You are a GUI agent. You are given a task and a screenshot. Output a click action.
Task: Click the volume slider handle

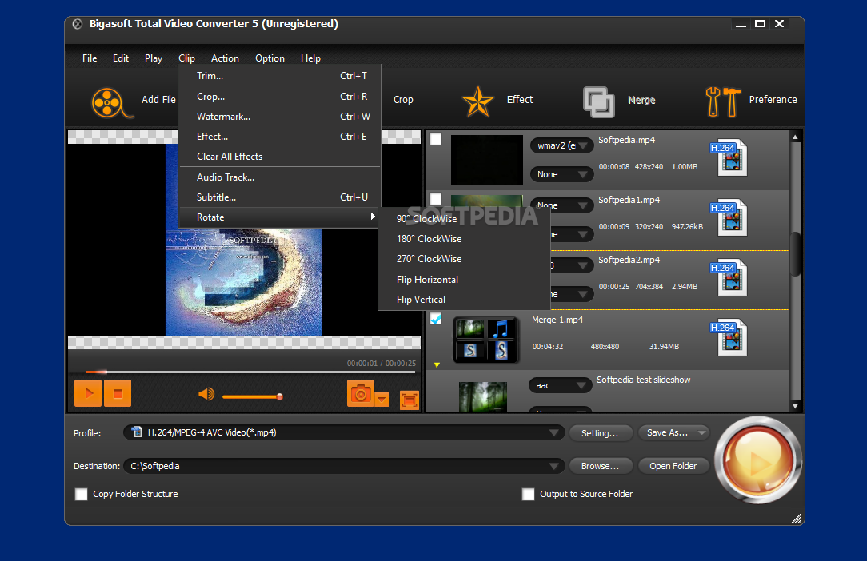pyautogui.click(x=280, y=396)
